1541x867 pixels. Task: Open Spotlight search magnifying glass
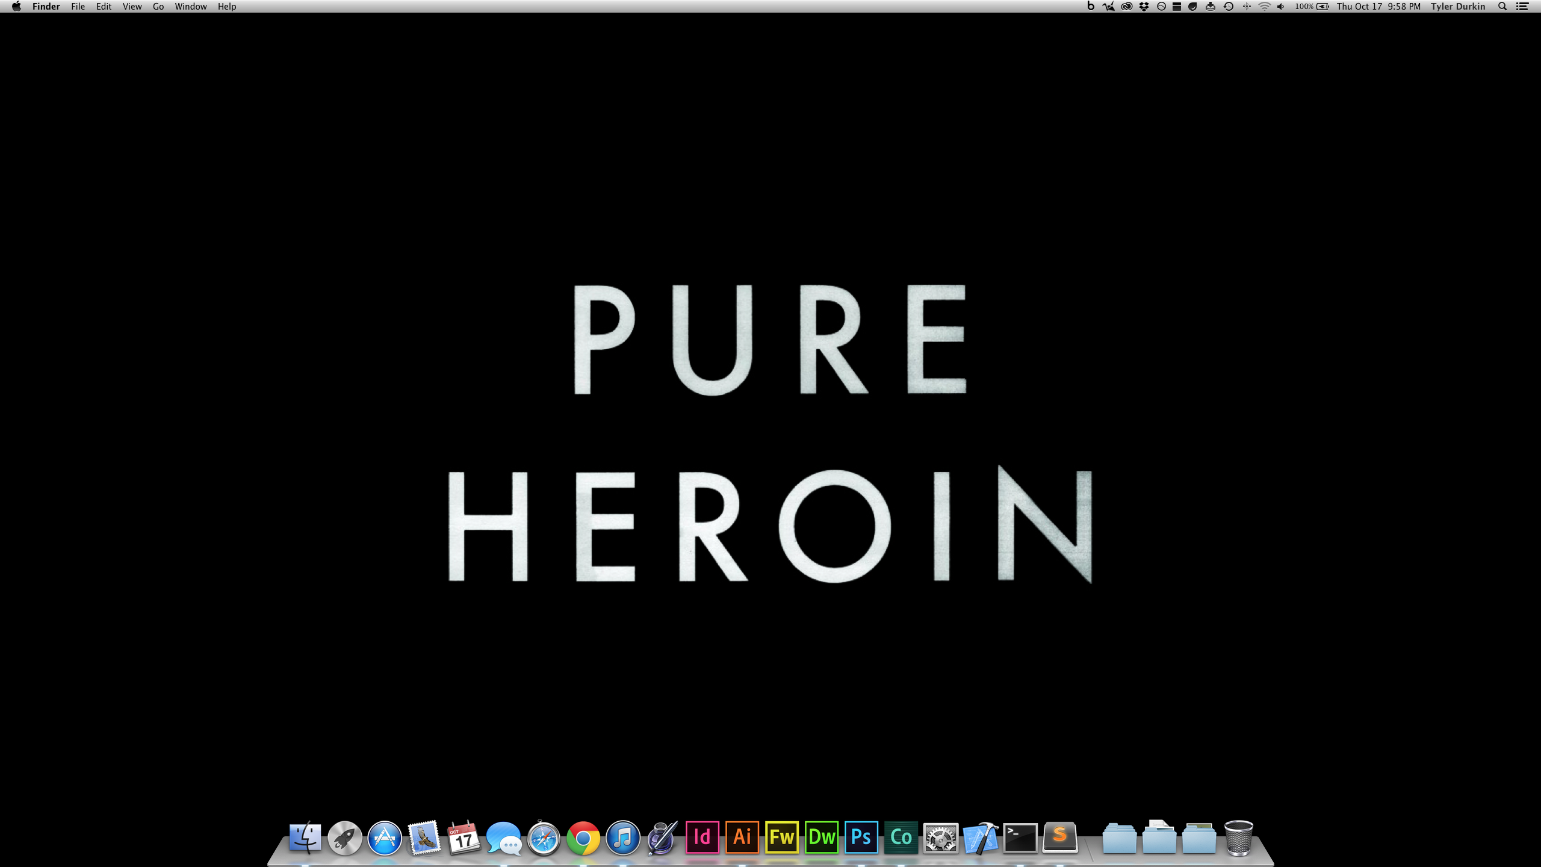(1502, 7)
